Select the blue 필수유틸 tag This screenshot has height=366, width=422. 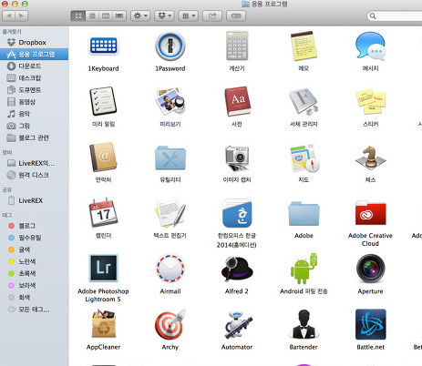34,238
